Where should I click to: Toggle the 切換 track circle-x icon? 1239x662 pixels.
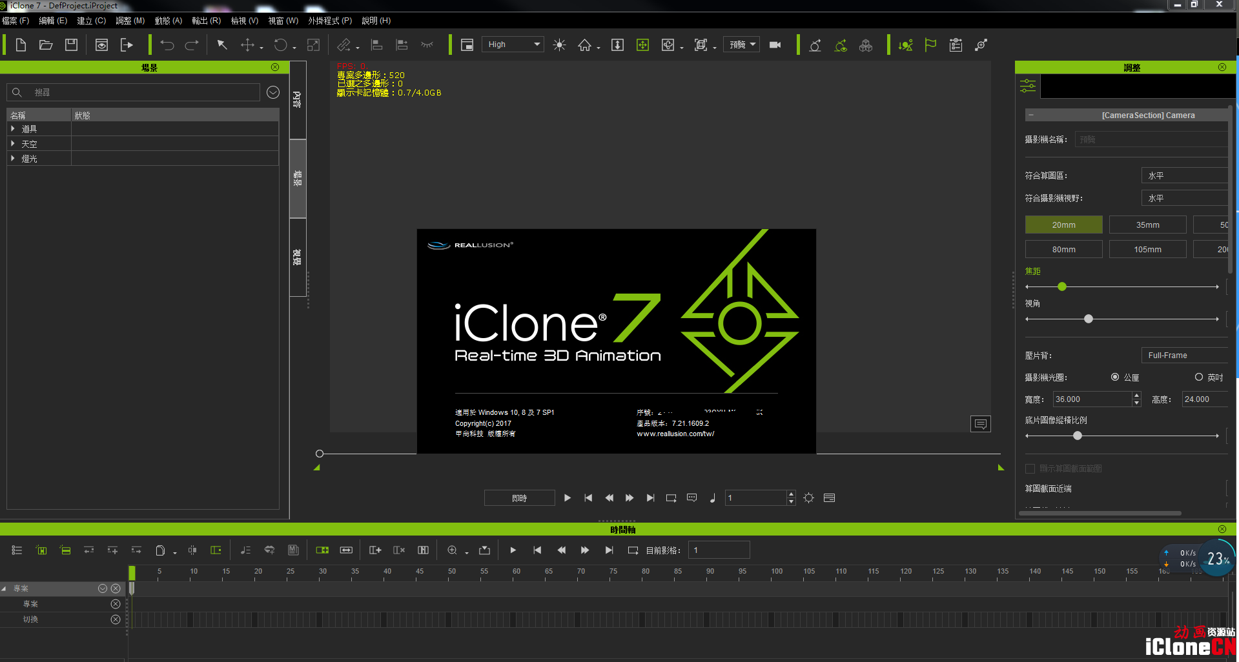coord(116,619)
